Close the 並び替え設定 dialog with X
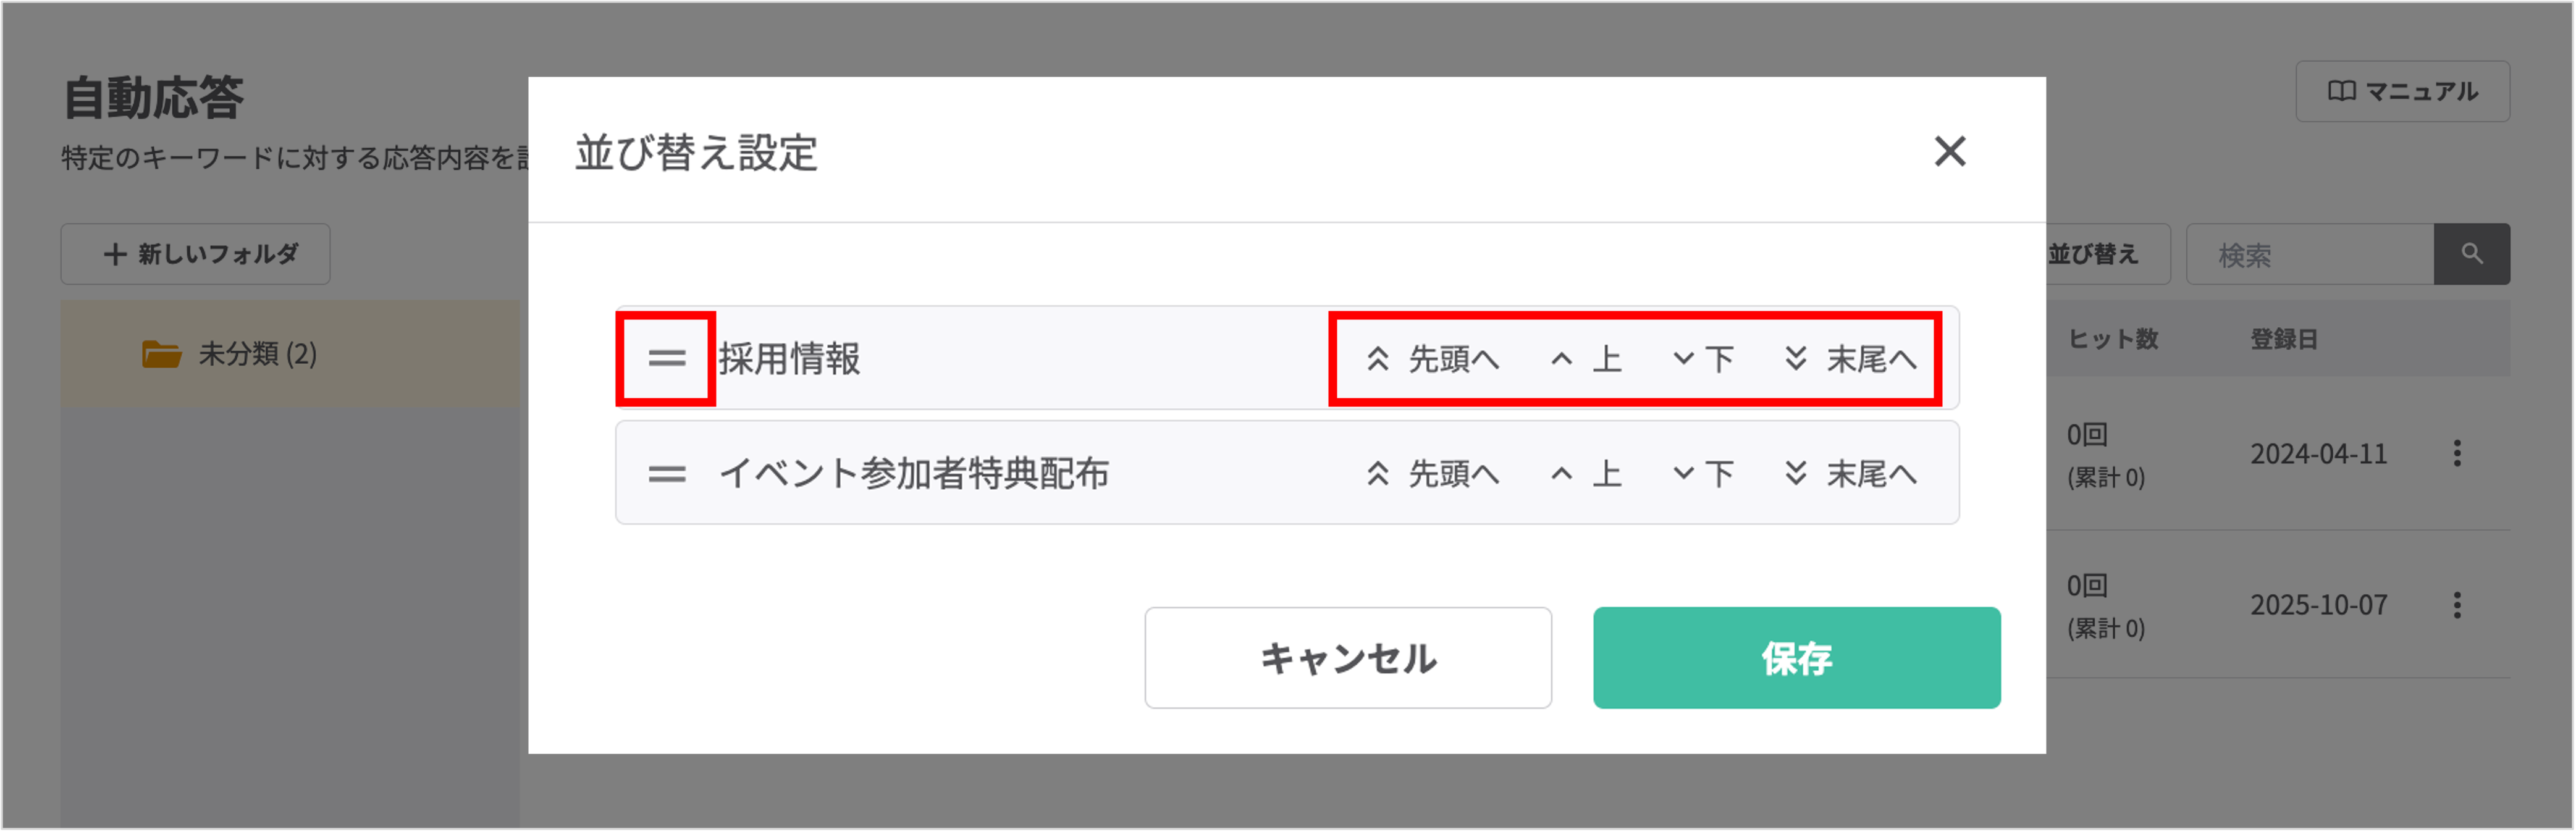This screenshot has width=2576, height=832. coord(1949,152)
